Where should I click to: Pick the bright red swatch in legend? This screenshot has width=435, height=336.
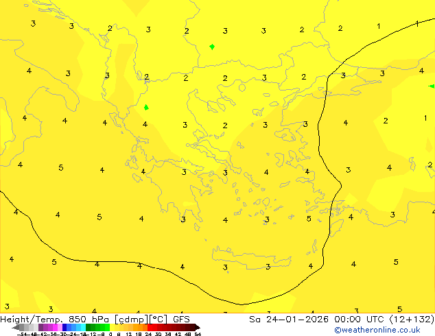tap(150, 327)
